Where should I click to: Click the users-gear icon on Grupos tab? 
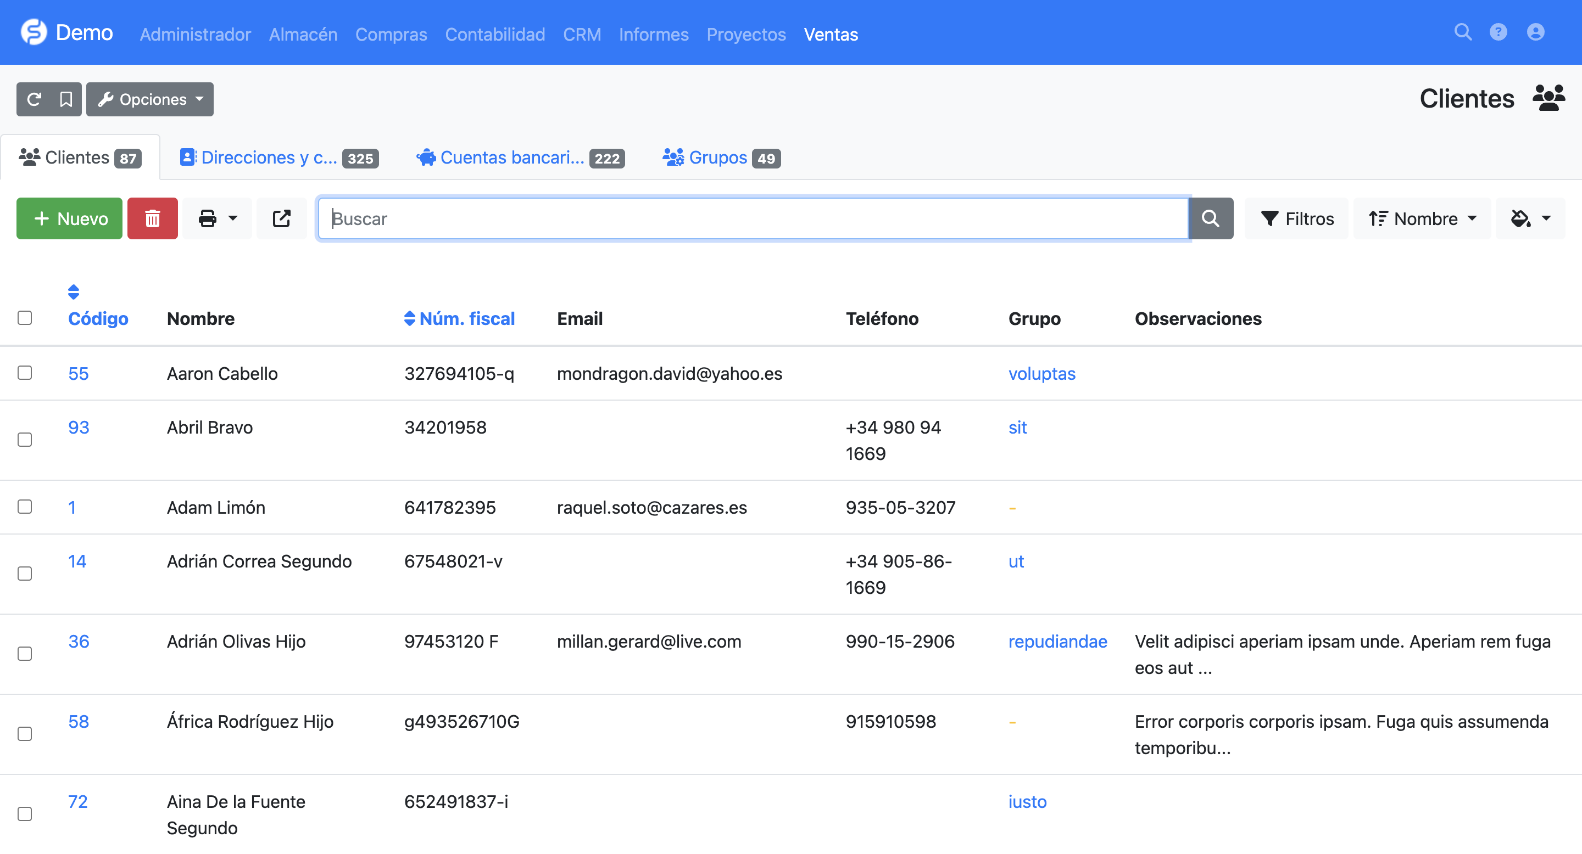tap(673, 158)
